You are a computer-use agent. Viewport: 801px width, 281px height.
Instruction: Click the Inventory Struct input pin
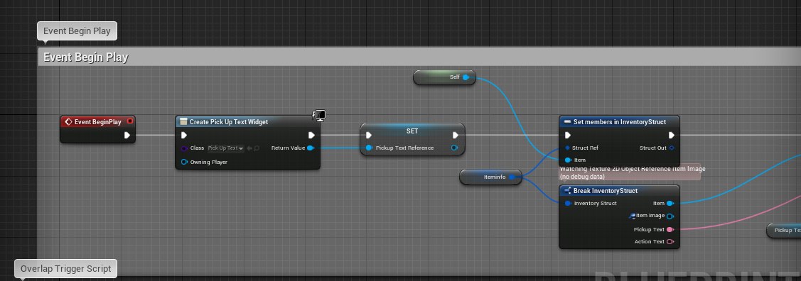click(568, 204)
